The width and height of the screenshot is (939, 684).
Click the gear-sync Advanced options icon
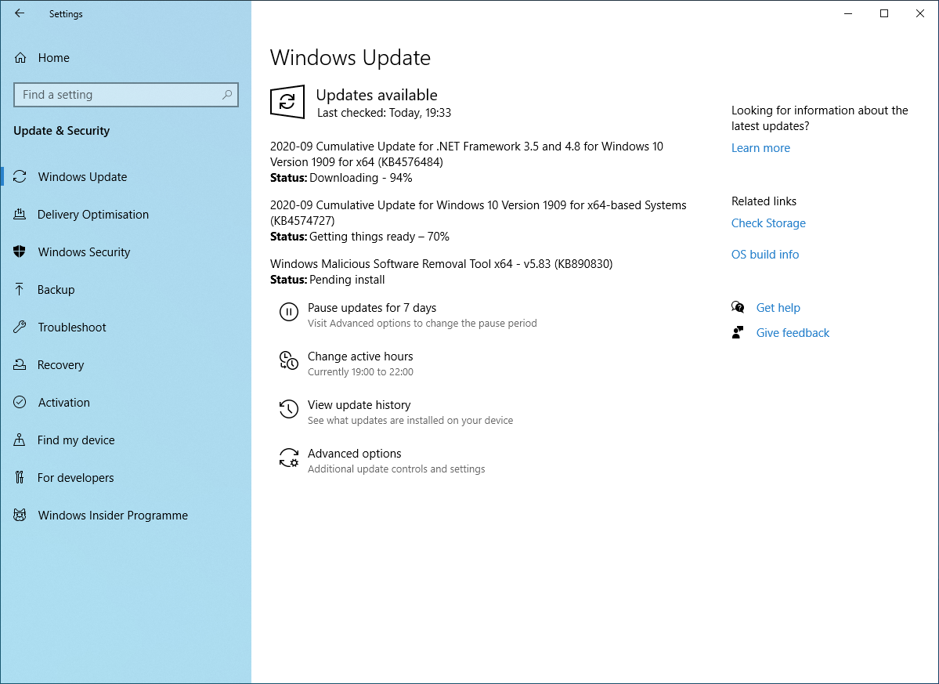point(289,458)
